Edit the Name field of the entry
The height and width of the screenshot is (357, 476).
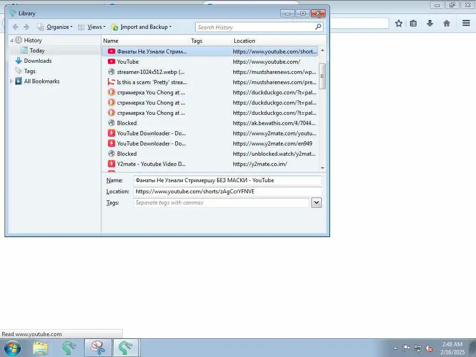pyautogui.click(x=228, y=180)
